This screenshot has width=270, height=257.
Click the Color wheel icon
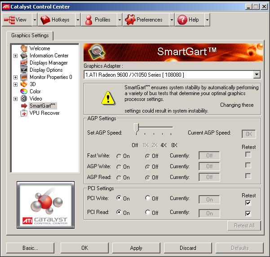tap(24, 91)
